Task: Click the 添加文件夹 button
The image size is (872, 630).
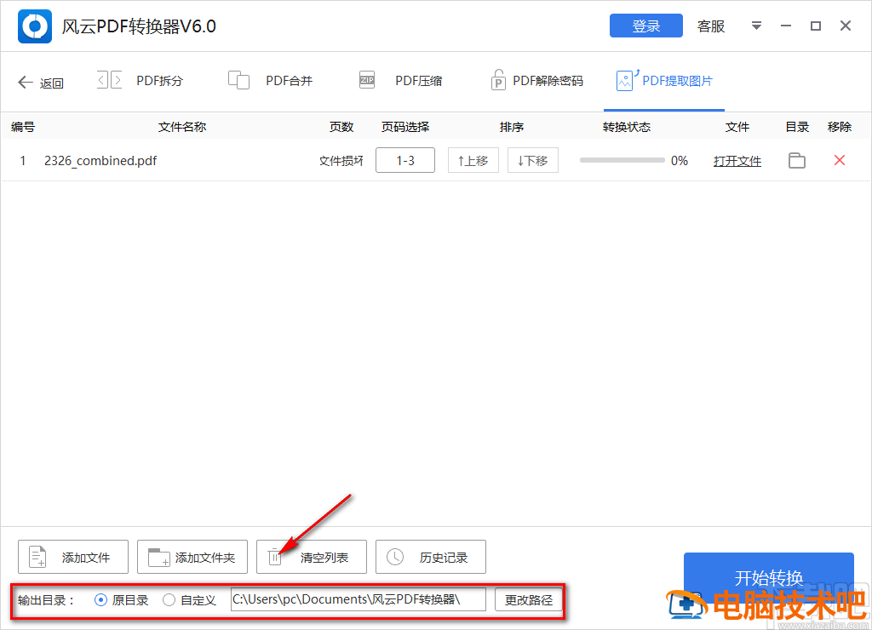Action: click(x=192, y=557)
